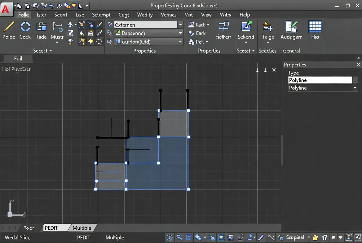The height and width of the screenshot is (243, 362).
Task: Click the Secect dropdown under Sekend
Action: click(245, 51)
